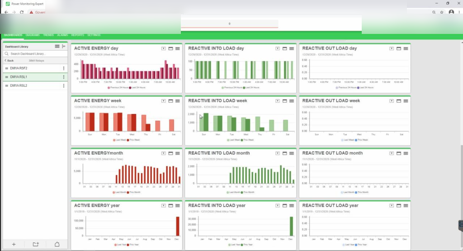Maximize the ACTIVE ENERGYmonth gadget
The height and width of the screenshot is (251, 463).
[x=170, y=153]
